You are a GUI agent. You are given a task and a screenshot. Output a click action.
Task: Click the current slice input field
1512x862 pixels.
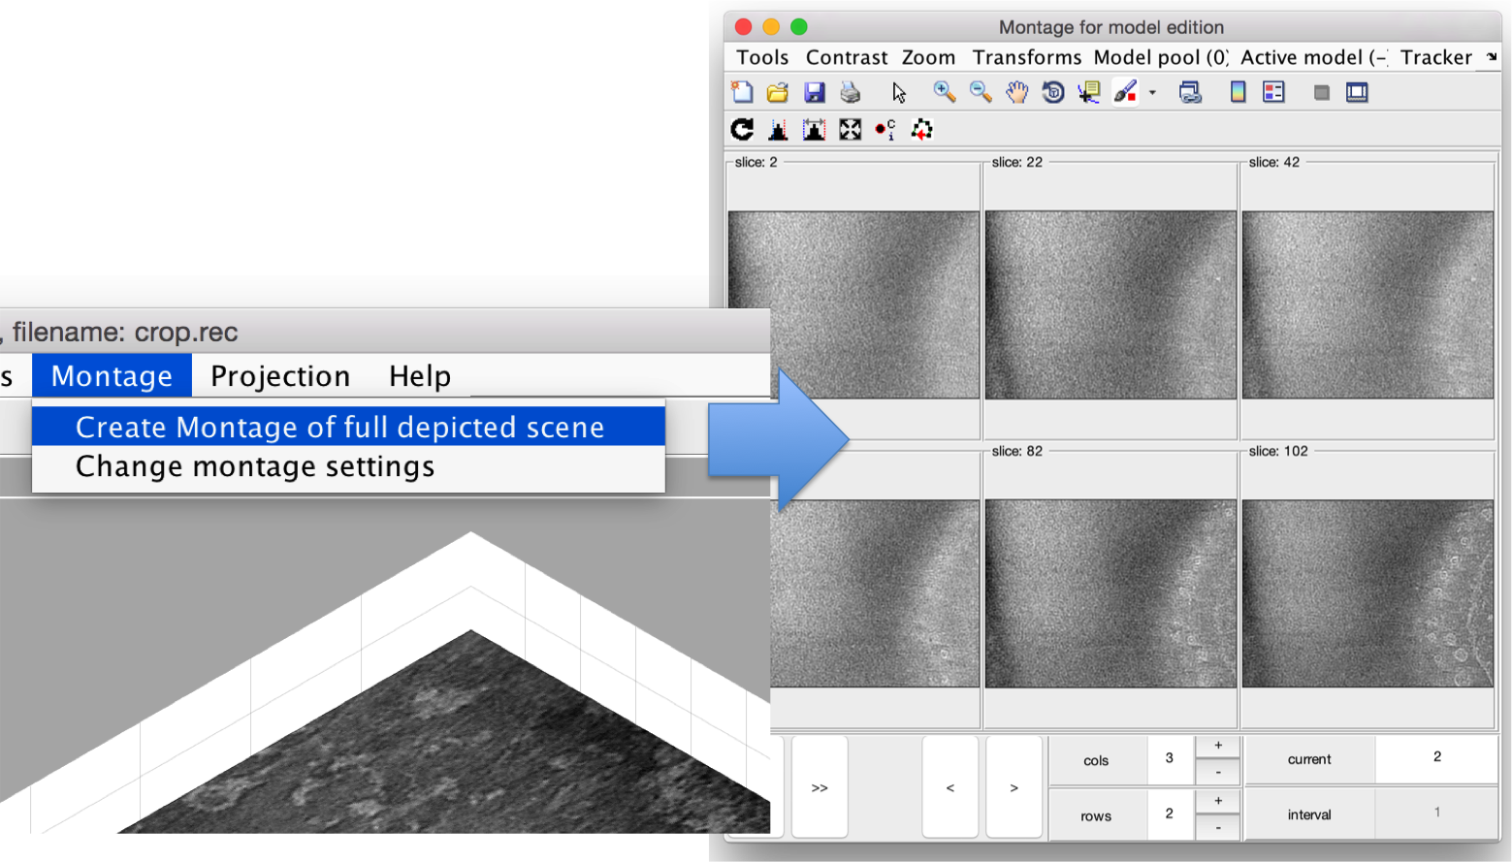tap(1436, 758)
